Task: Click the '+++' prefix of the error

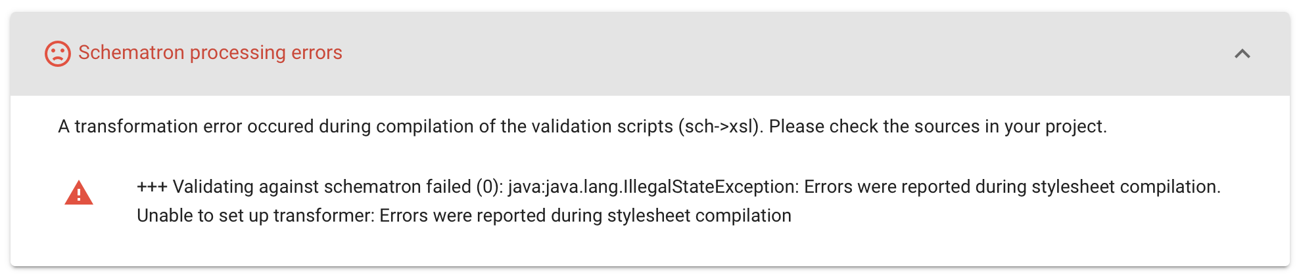Action: tap(152, 187)
